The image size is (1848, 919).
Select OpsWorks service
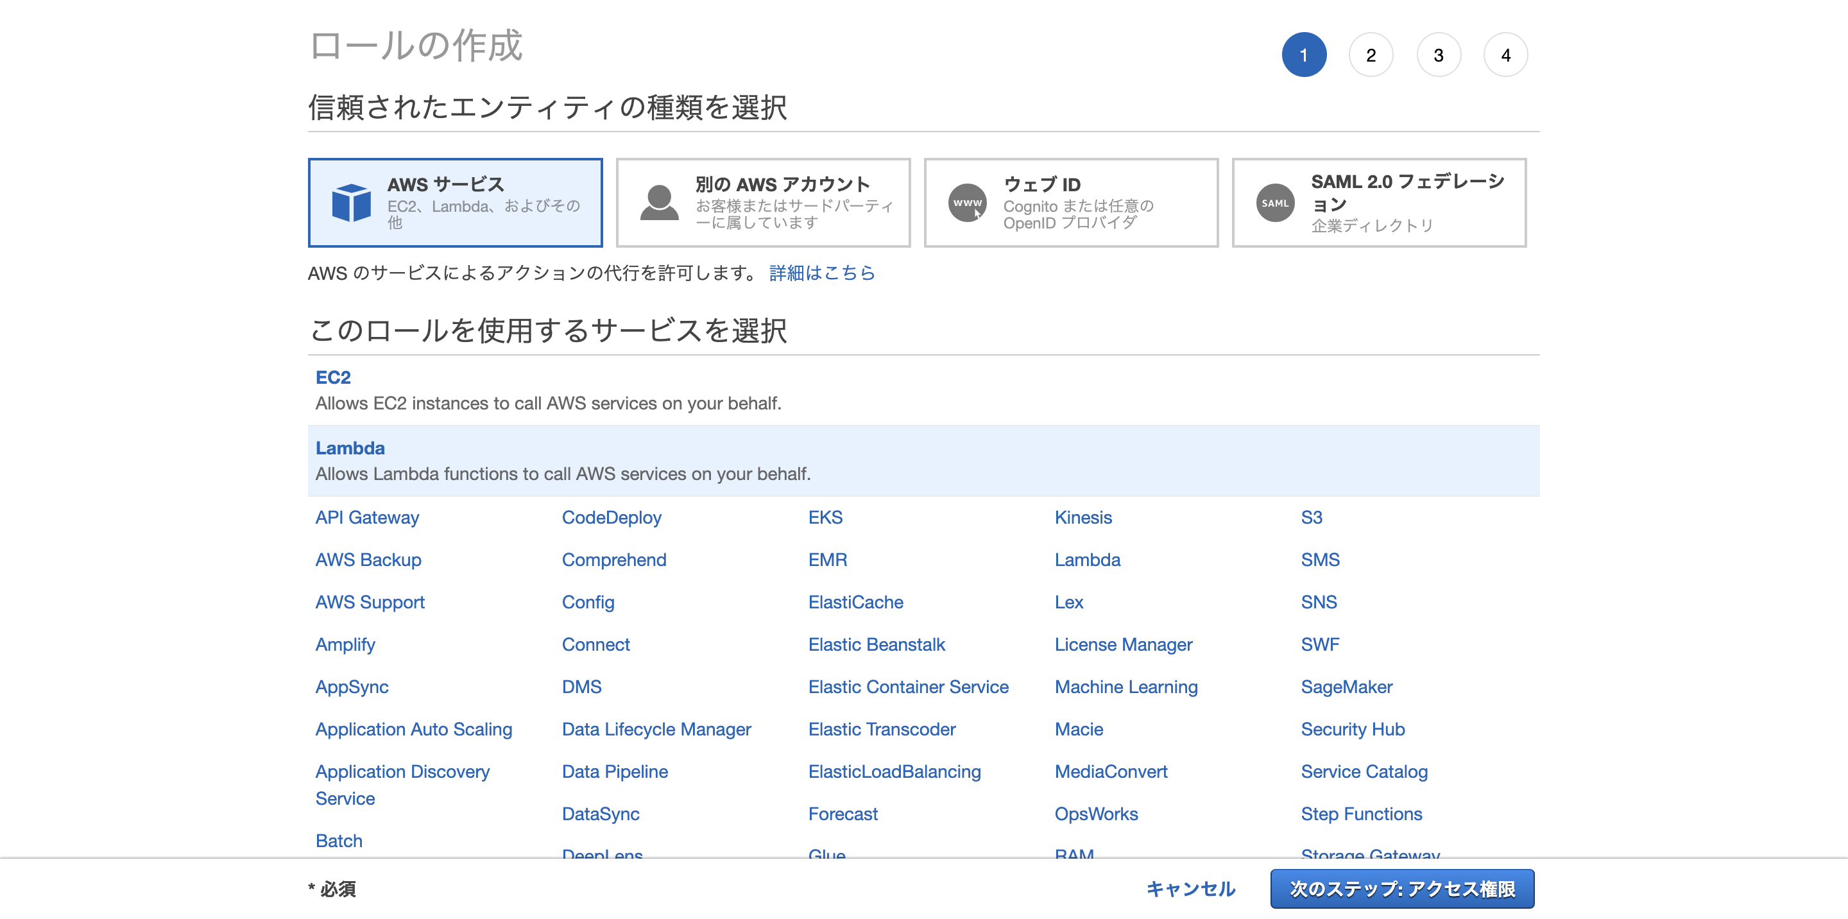[1096, 814]
